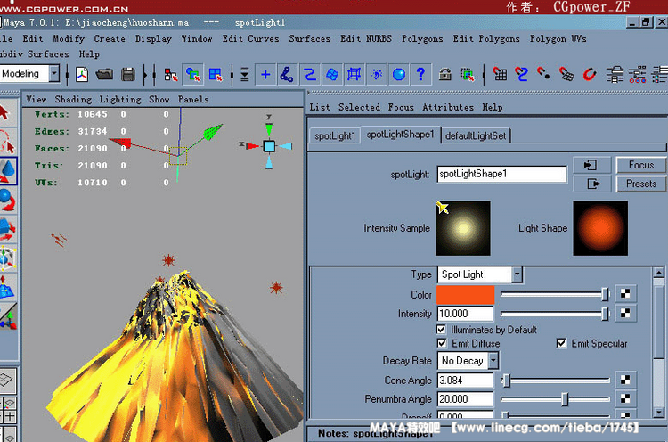Toggle the joints selection mask icon

[286, 75]
